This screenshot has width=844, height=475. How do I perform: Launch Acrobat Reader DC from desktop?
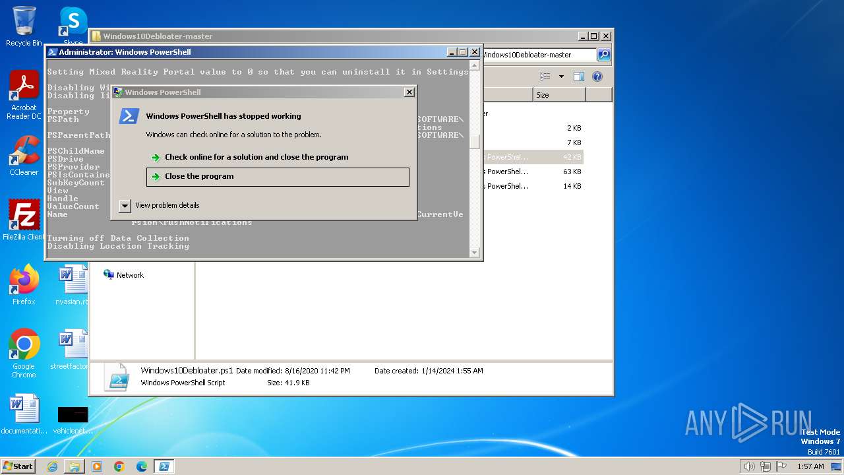[x=24, y=95]
